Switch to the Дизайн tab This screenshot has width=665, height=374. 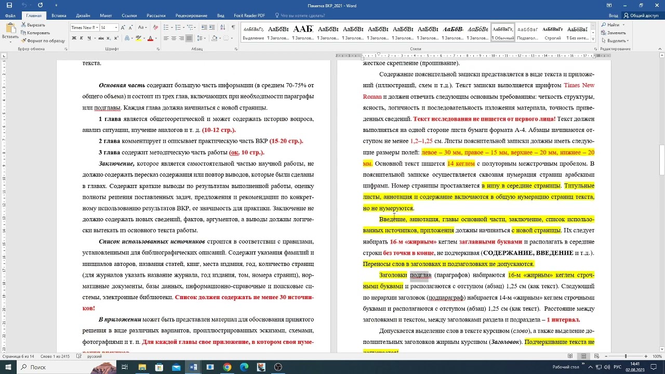point(83,16)
